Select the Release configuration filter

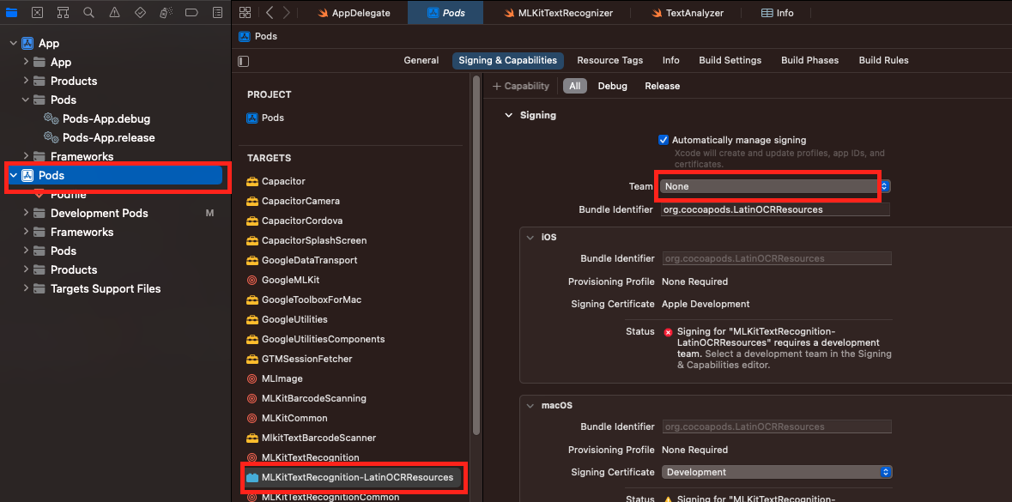coord(662,86)
